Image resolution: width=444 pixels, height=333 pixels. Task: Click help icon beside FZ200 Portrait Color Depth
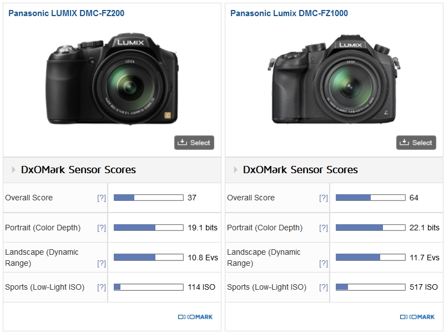point(102,228)
